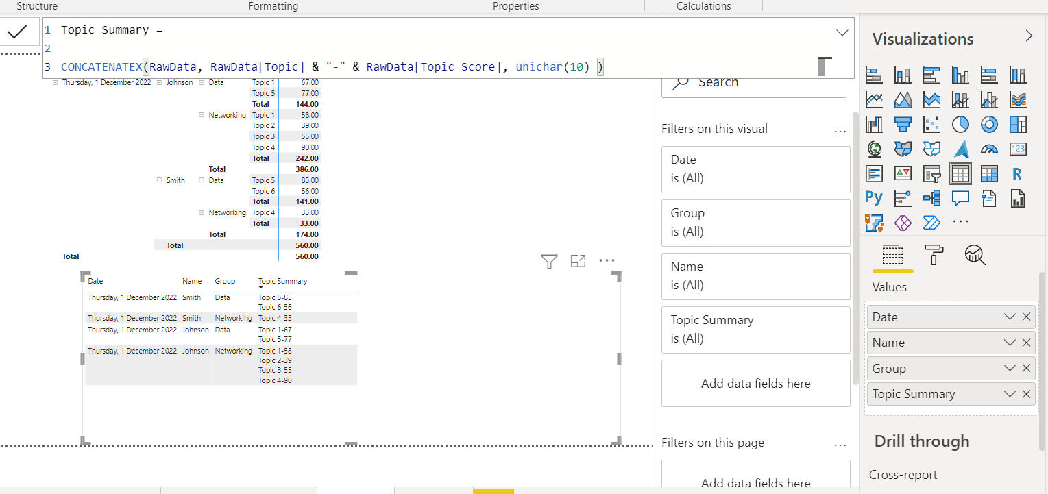Viewport: 1048px width, 494px height.
Task: Collapse Smith row in the matrix
Action: [x=160, y=180]
